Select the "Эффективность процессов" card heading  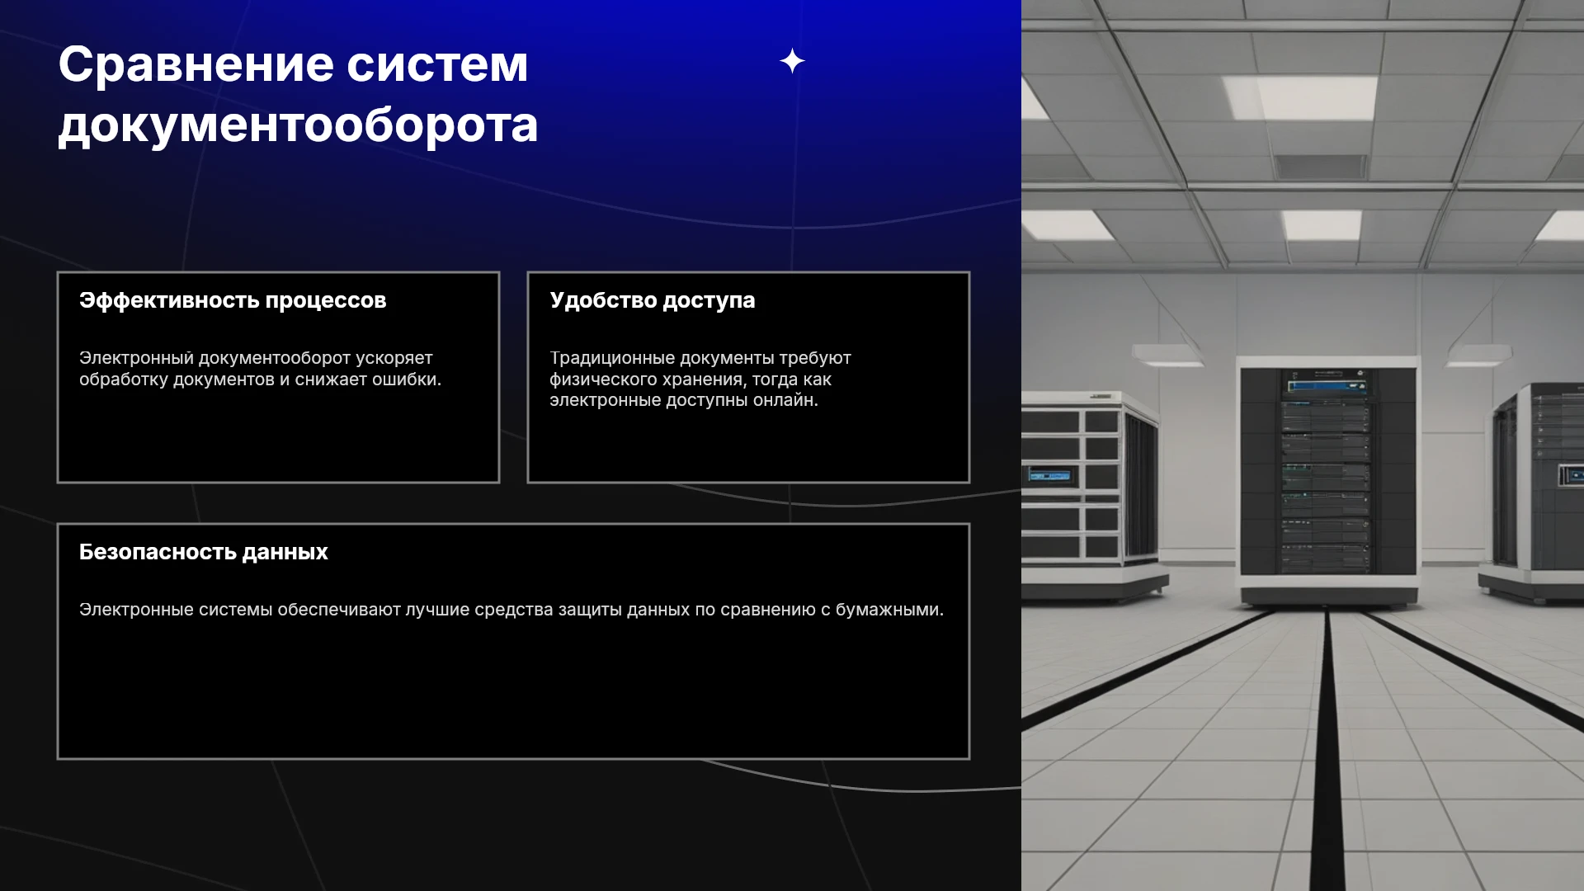(233, 300)
